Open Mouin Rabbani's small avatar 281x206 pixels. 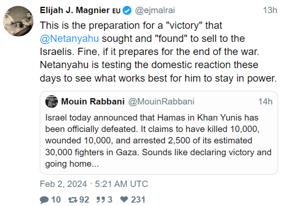52,102
